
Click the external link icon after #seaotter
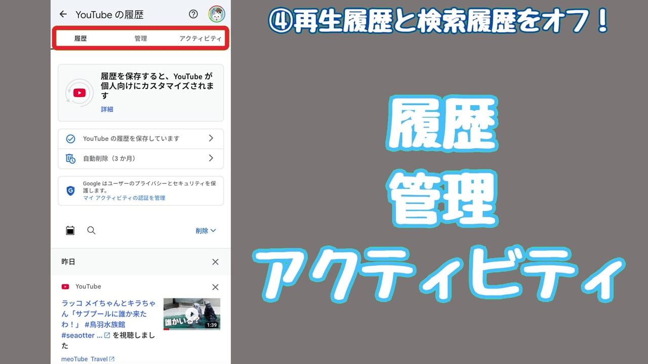[107, 335]
